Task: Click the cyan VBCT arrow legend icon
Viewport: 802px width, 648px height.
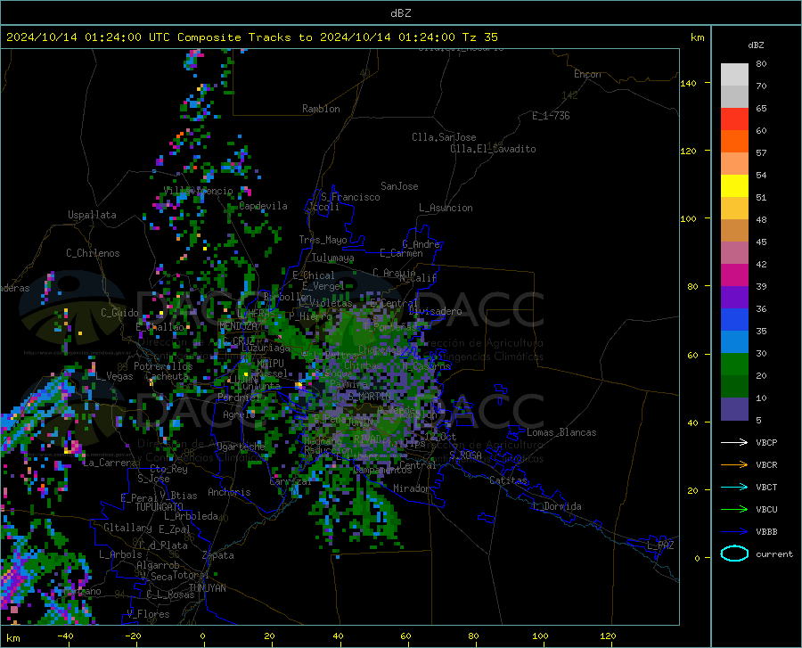Action: click(734, 487)
